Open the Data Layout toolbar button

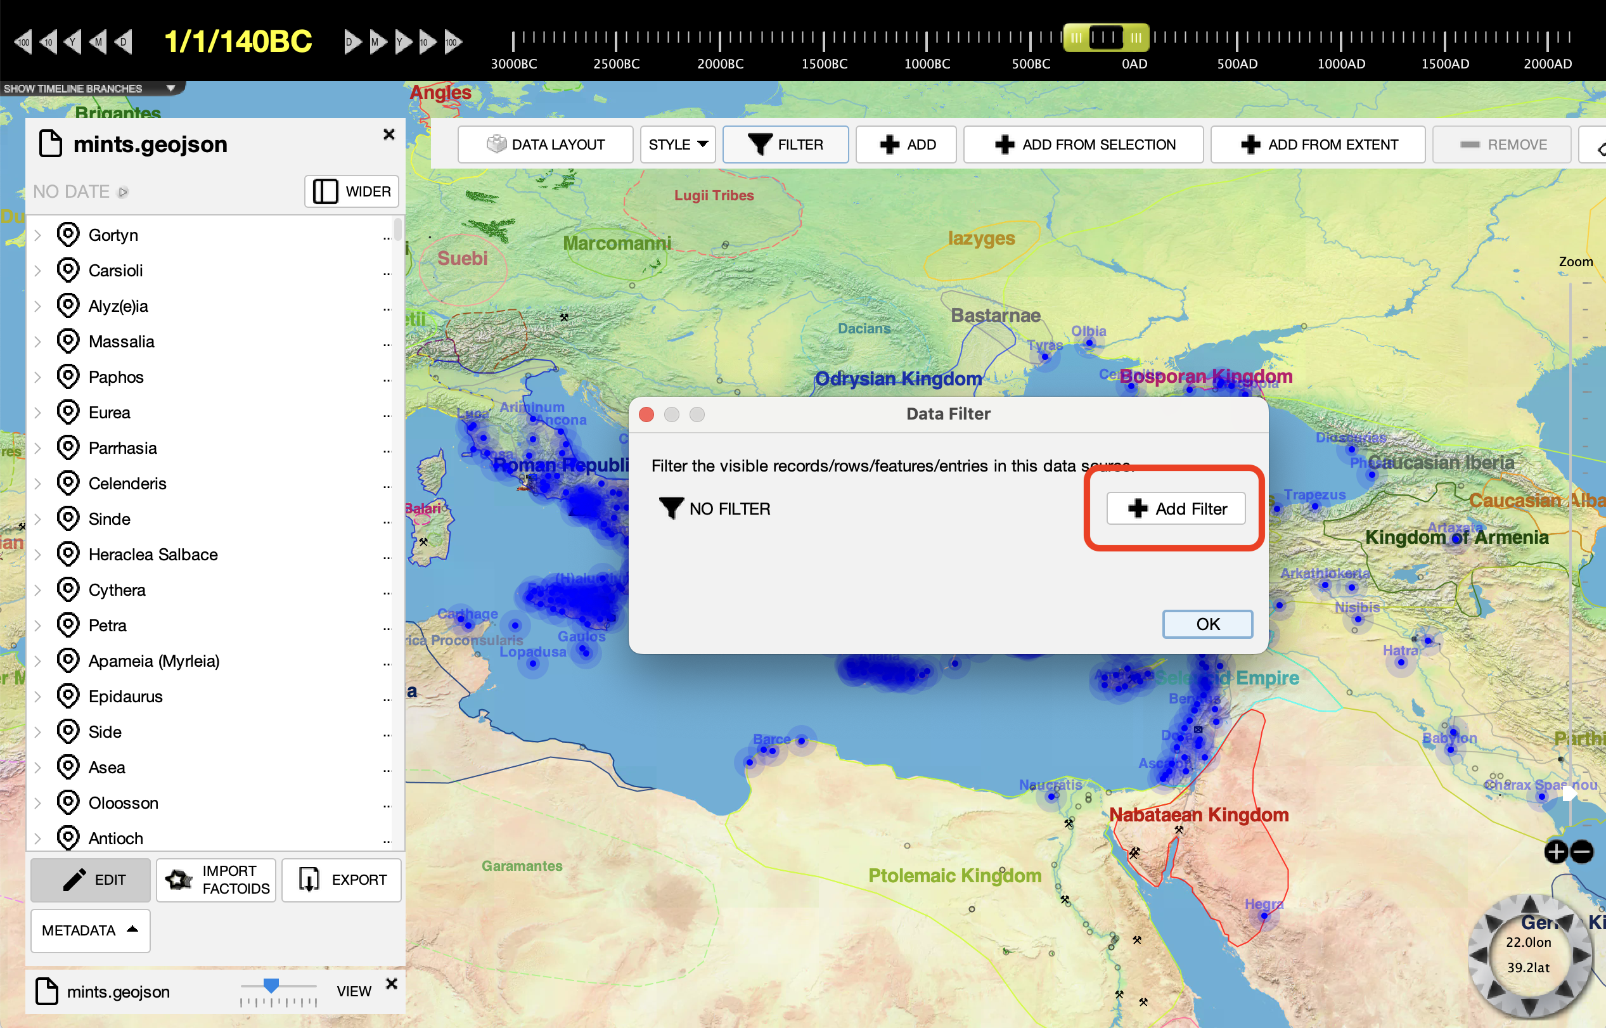tap(544, 145)
